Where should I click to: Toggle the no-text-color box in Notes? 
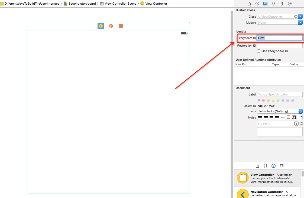pyautogui.click(x=289, y=117)
